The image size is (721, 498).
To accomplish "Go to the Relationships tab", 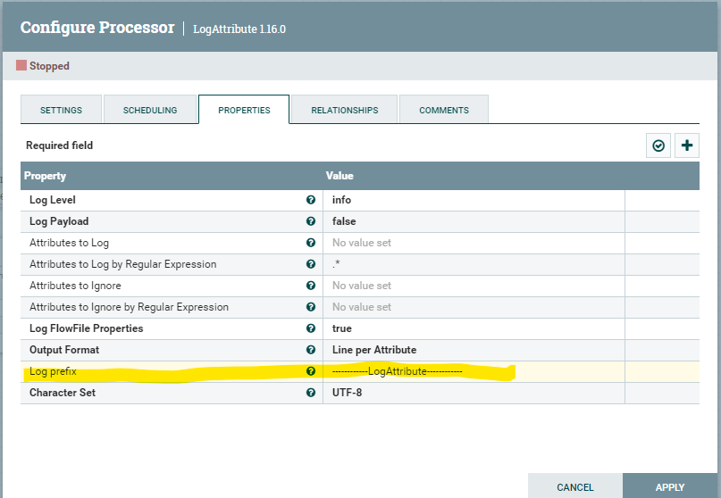I will point(344,110).
